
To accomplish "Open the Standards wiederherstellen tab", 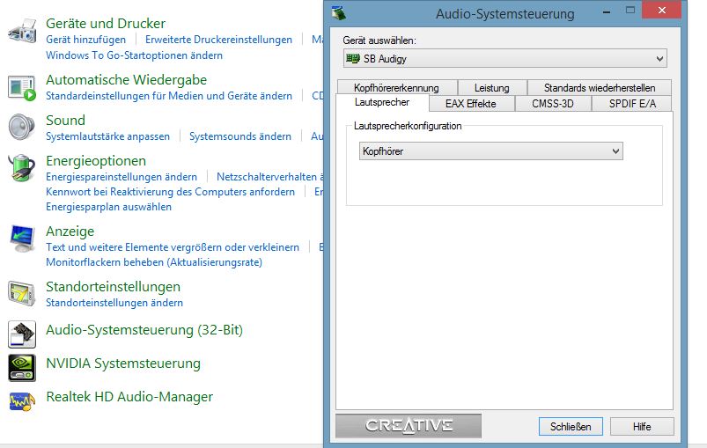I will pyautogui.click(x=600, y=87).
